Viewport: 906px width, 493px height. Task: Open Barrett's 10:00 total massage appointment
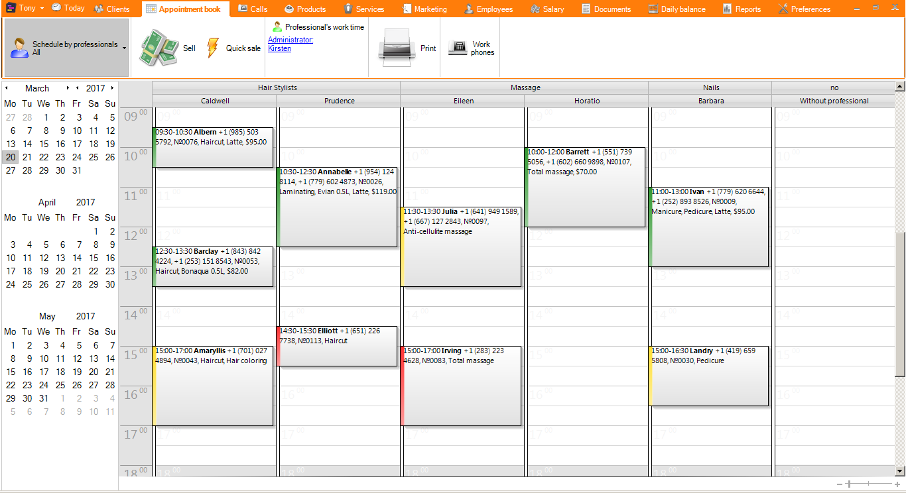tap(585, 187)
